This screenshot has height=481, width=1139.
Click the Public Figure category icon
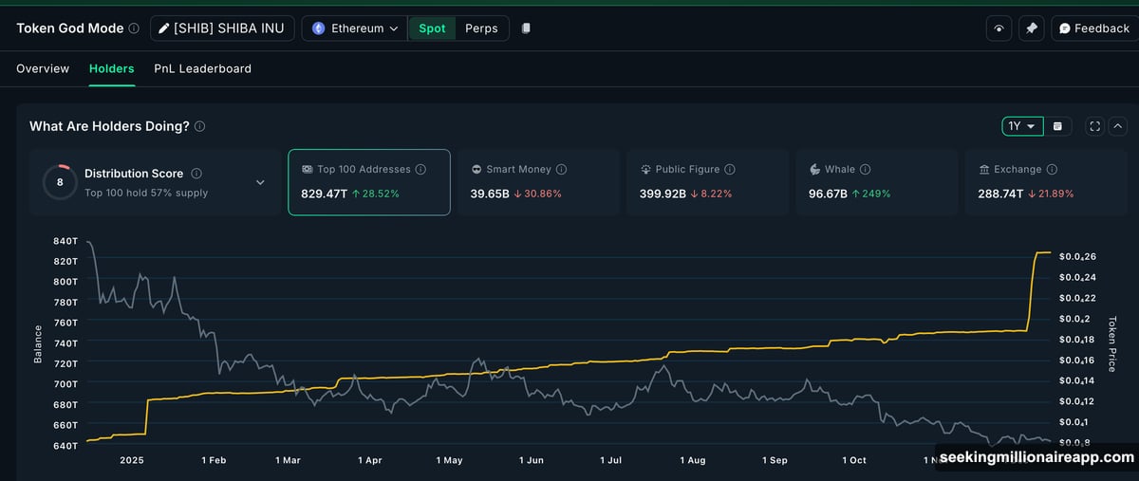(x=645, y=169)
